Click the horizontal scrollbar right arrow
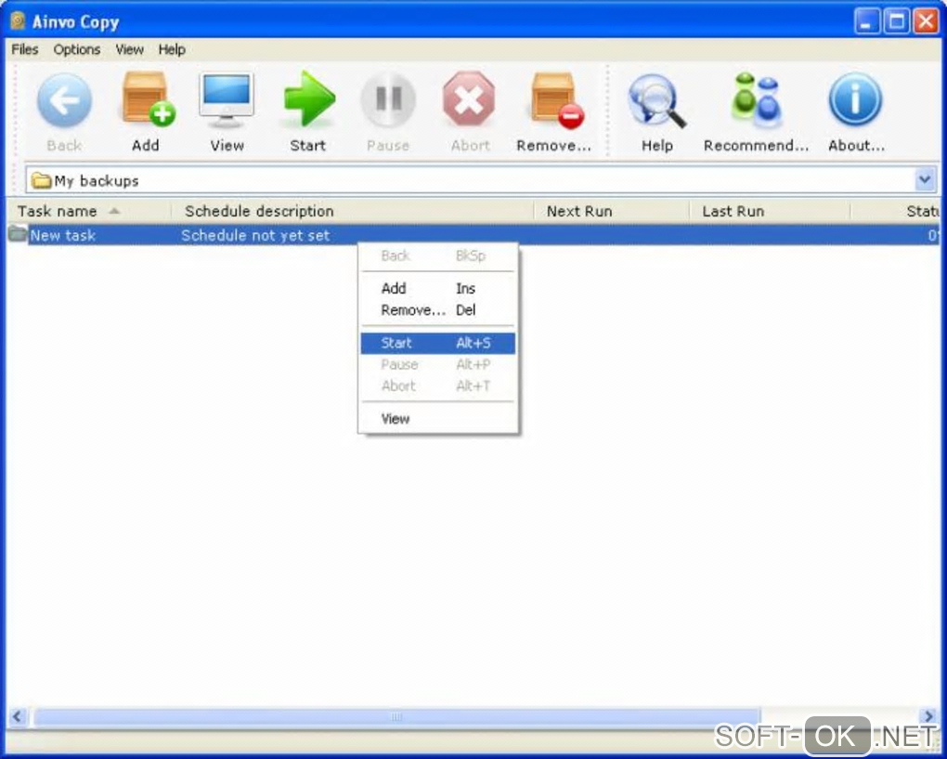The image size is (947, 759). (x=928, y=716)
